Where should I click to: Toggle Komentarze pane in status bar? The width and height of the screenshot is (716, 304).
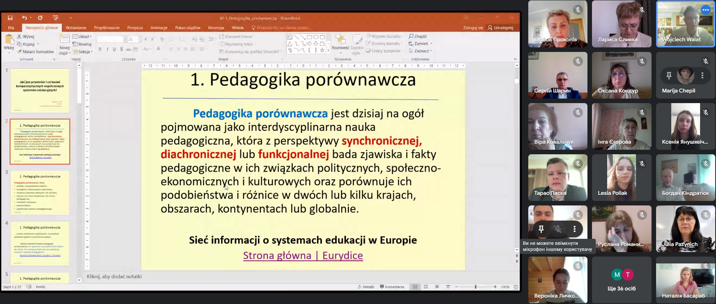392,287
